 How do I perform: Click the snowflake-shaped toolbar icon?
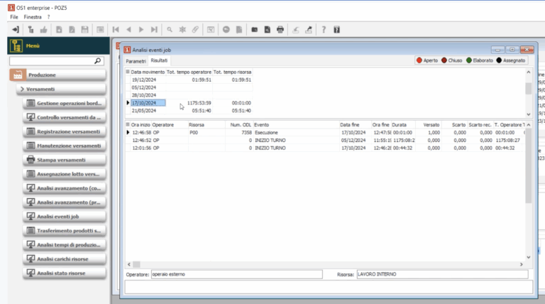pos(182,30)
